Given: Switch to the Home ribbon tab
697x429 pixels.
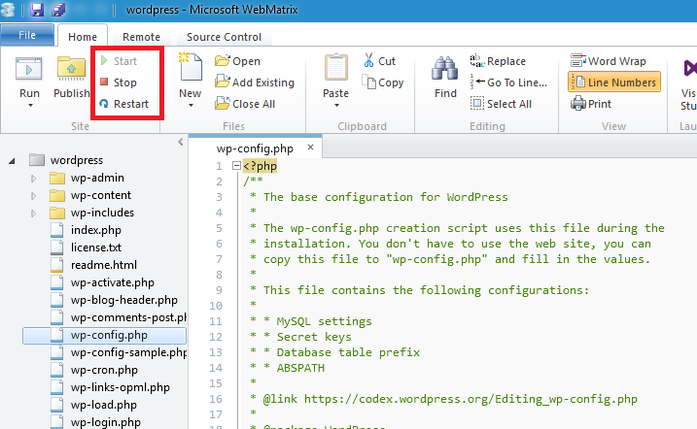Looking at the screenshot, I should coord(83,37).
